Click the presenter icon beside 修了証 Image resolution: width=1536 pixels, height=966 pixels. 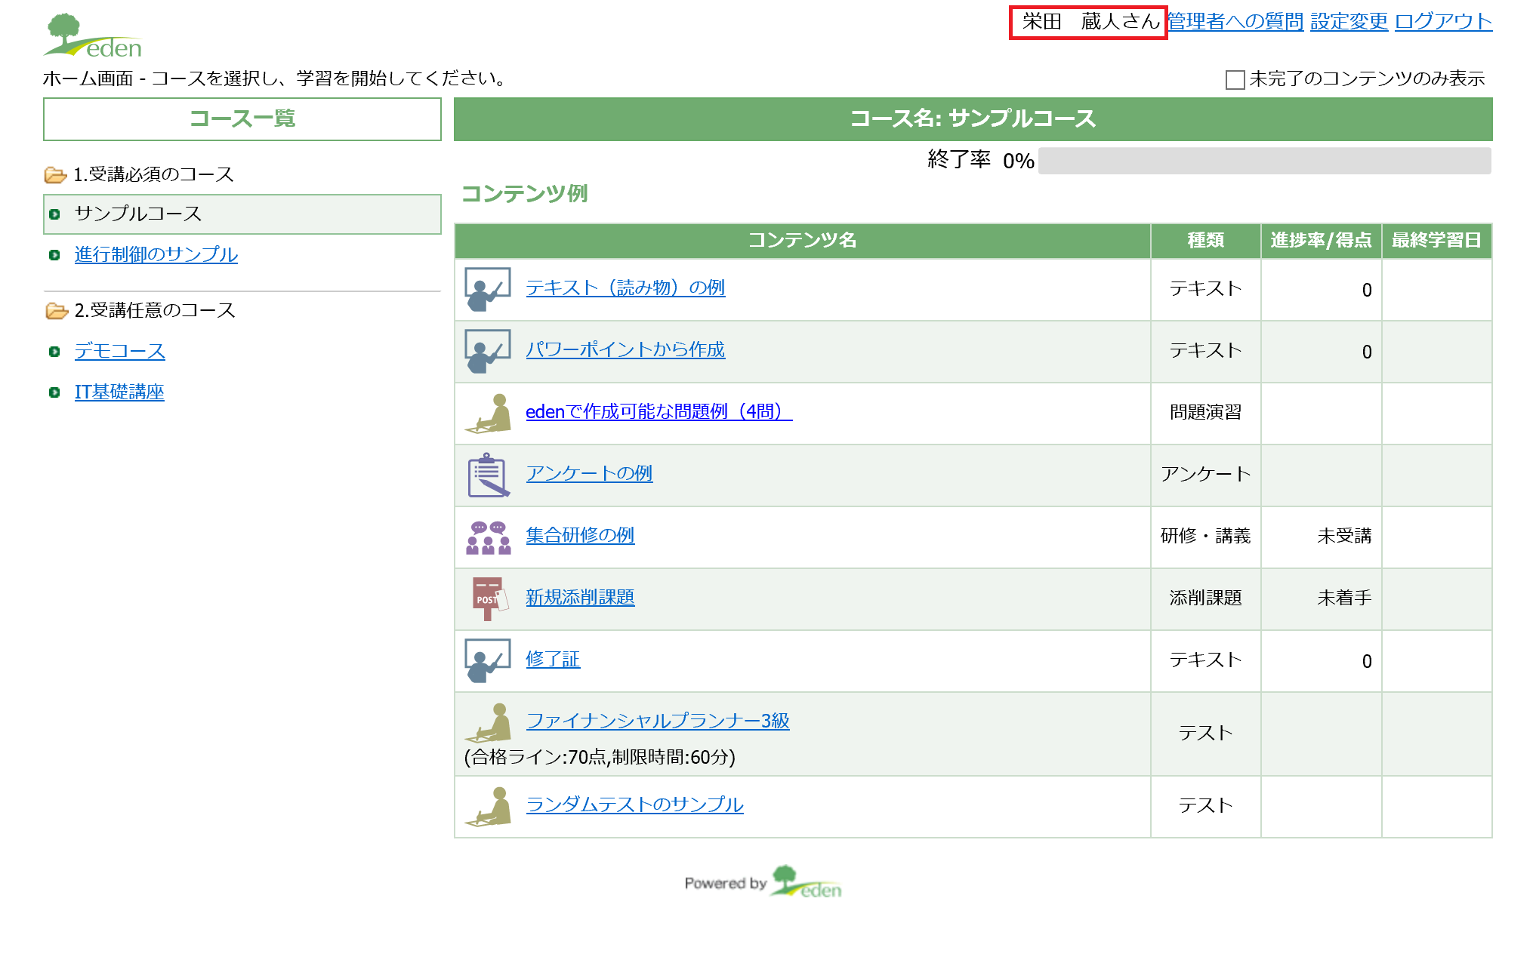pos(487,660)
